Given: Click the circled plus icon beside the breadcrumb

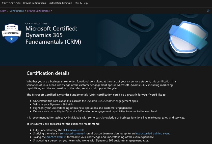Looking at the screenshot, I should (208, 11).
